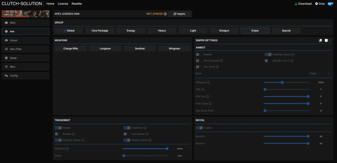The width and height of the screenshot is (337, 163).
Task: Click the CLUTCH-SOLUTION logo text
Action: coord(22,4)
